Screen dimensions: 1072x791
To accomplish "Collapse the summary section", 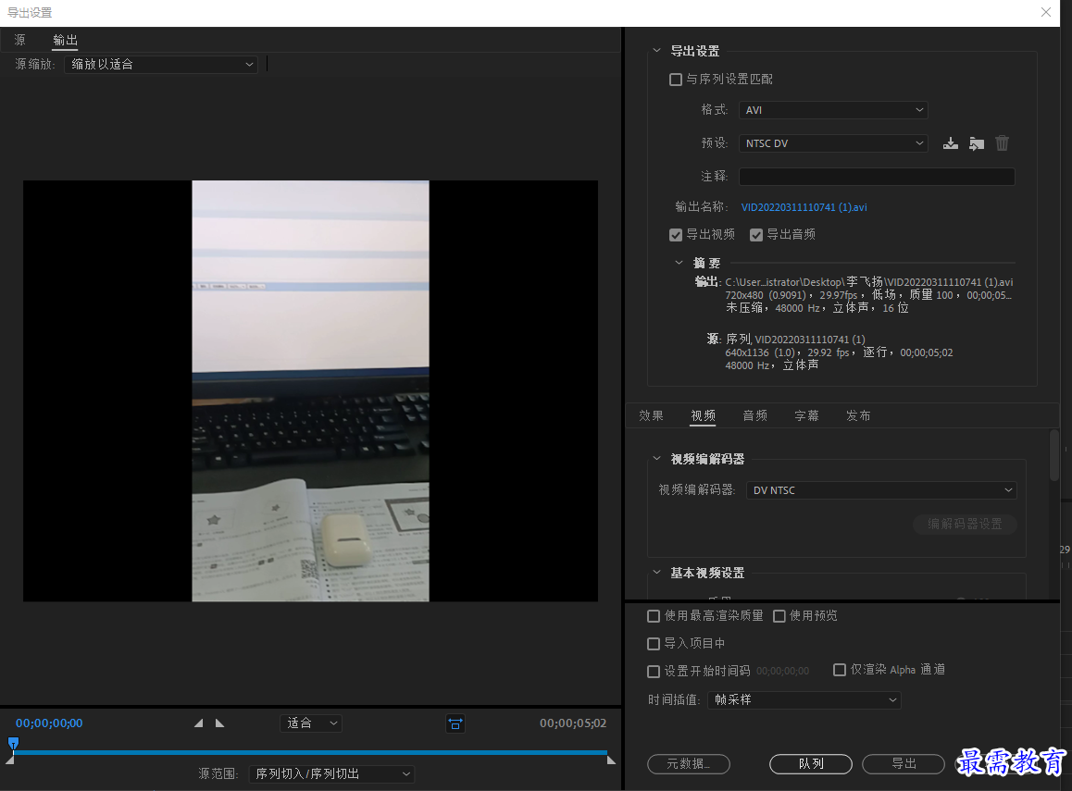I will [x=679, y=263].
